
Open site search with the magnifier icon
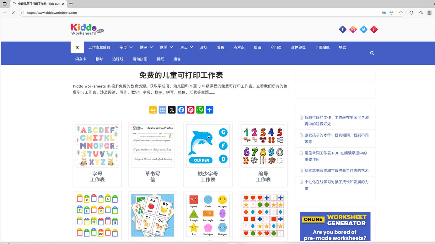coord(372,53)
